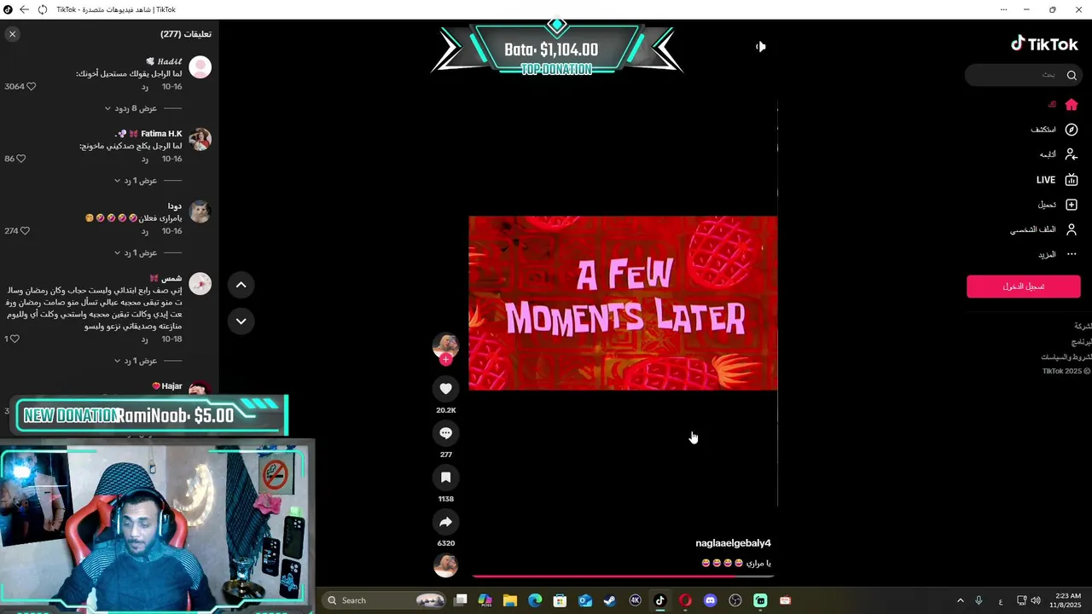Open the Upload (تحميل) page
Screen dimensions: 1092x614
[1058, 205]
